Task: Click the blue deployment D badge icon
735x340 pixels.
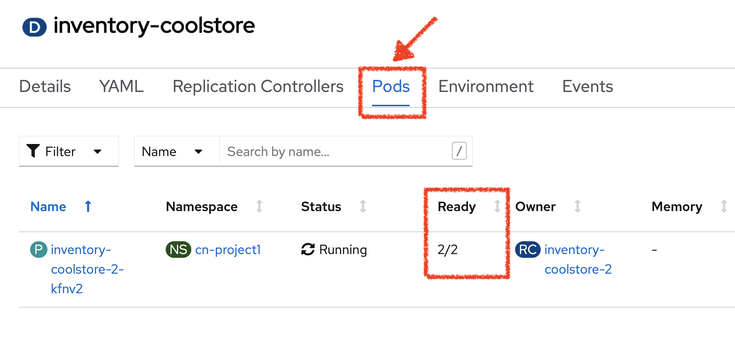Action: (34, 27)
